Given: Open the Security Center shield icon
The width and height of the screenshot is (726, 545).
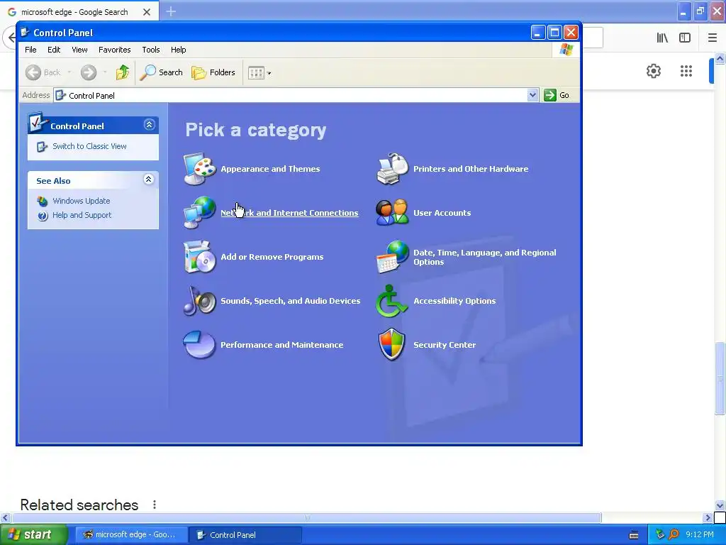Looking at the screenshot, I should (x=391, y=345).
